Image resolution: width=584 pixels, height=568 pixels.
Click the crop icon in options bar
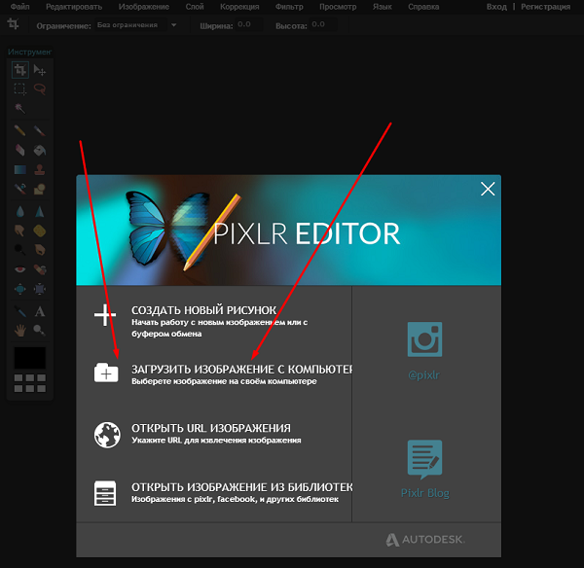point(13,24)
